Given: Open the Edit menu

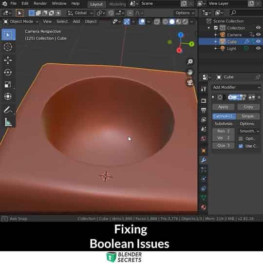Looking at the screenshot, I should (x=25, y=3).
